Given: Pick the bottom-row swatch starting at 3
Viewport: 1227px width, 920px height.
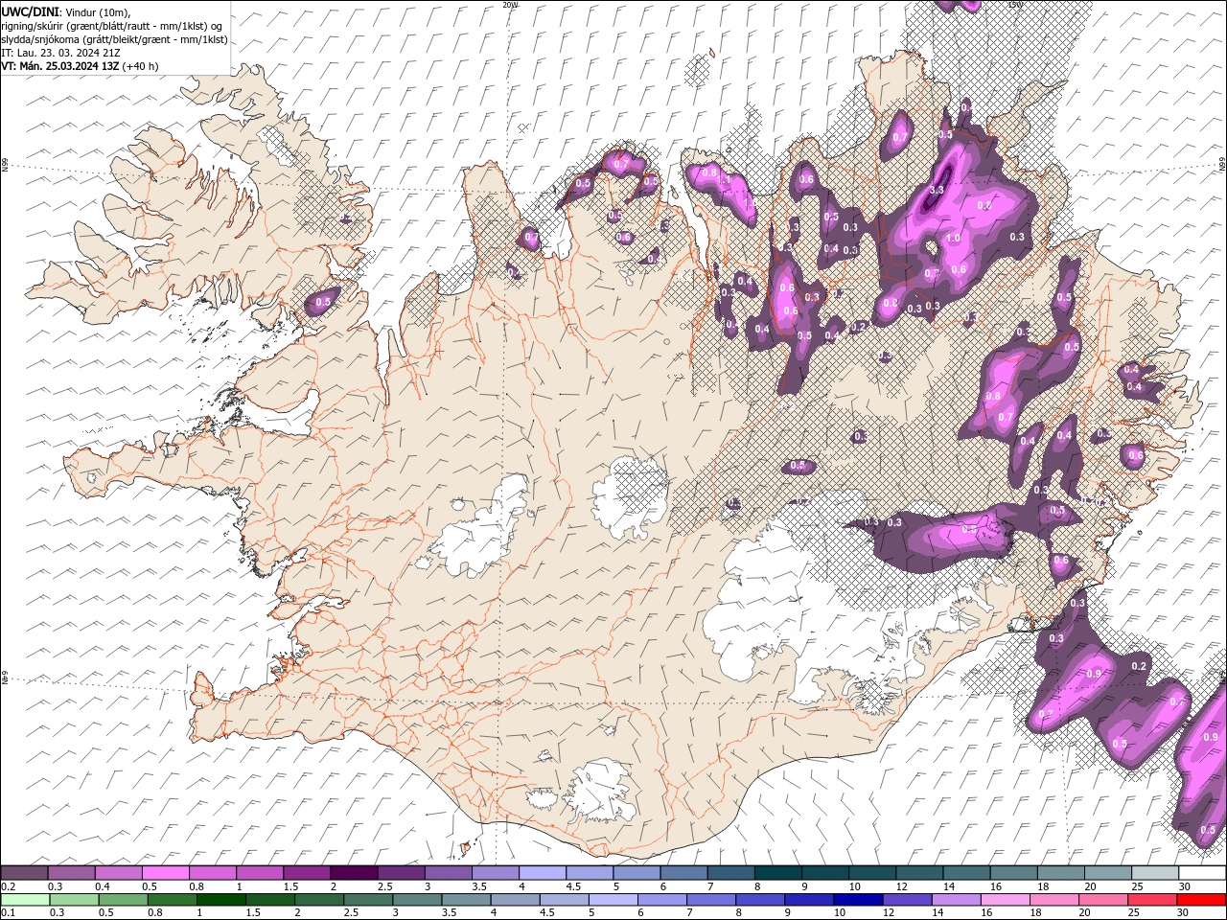Looking at the screenshot, I should 417,900.
